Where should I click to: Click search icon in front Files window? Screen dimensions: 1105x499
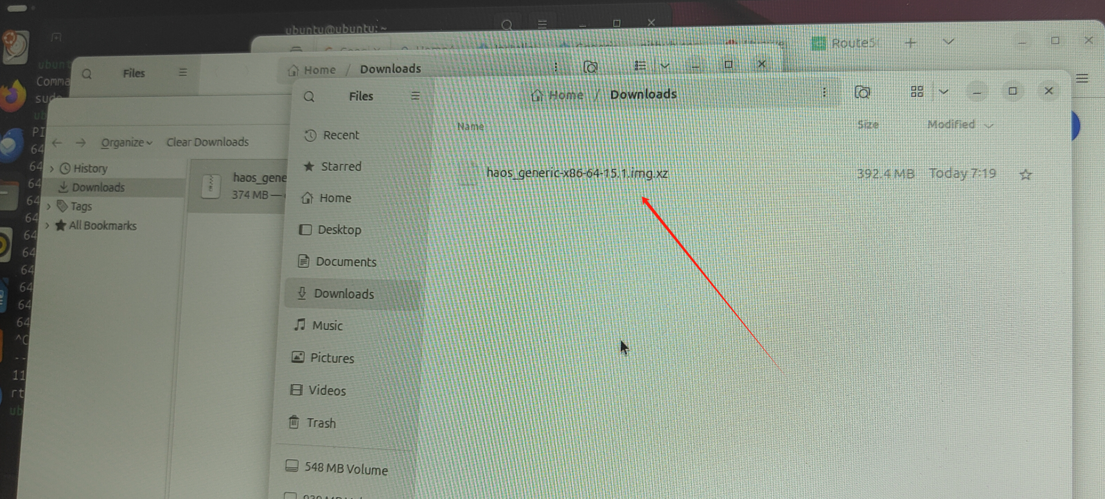tap(309, 96)
